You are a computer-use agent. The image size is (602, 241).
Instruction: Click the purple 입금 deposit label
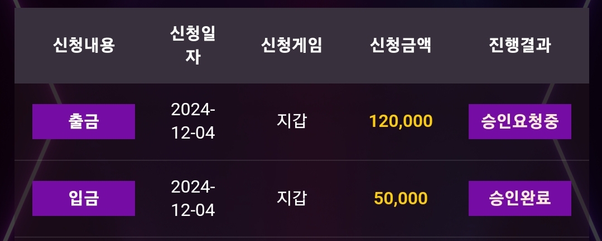tap(84, 198)
